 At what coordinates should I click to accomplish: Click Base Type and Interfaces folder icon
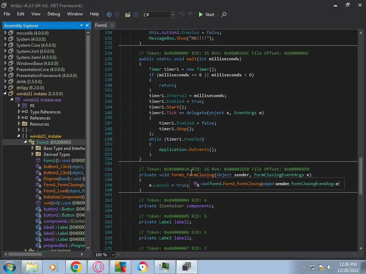38,148
